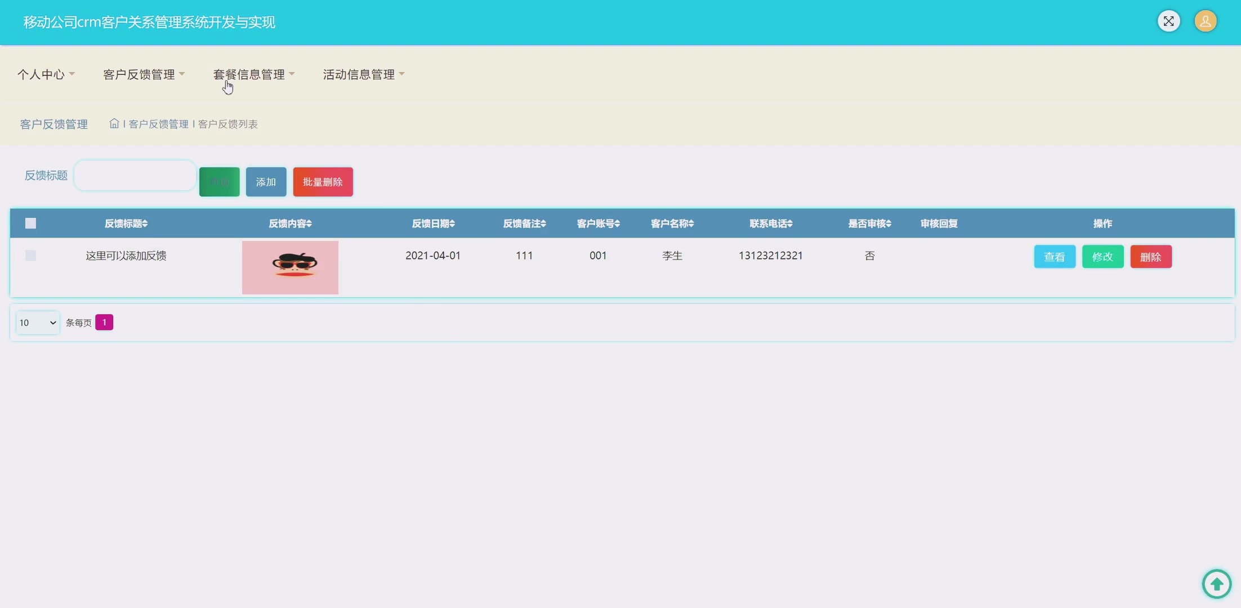Open the user avatar in the top right
1241x608 pixels.
tap(1205, 21)
